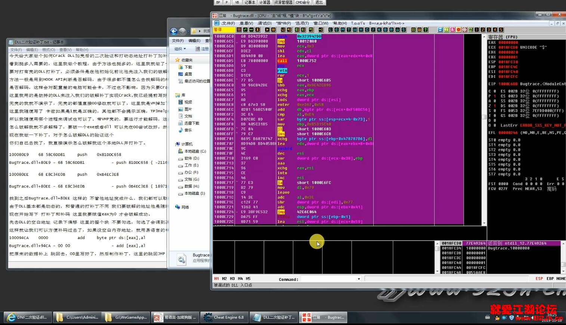Screen dimensions: 566x325
Task: Open the 选项(T) menu in debugger
Action: pyautogui.click(x=302, y=23)
